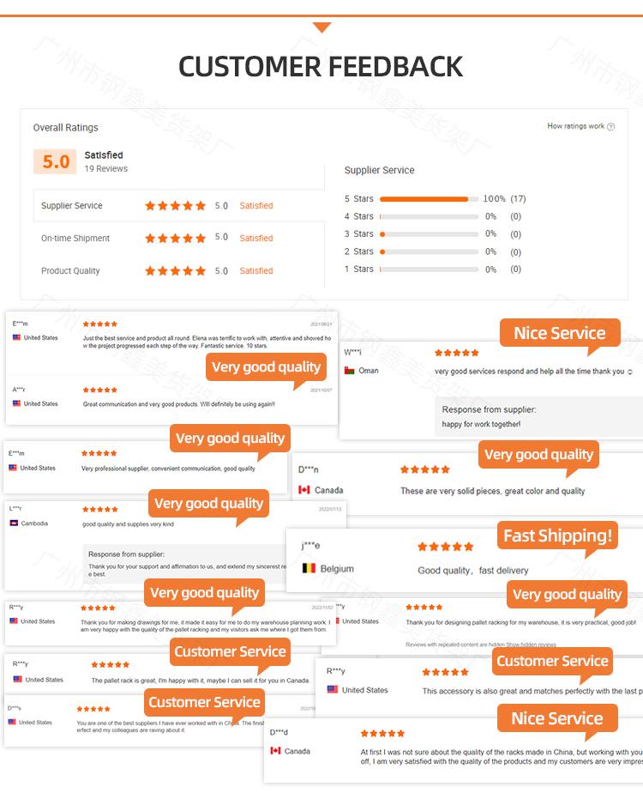Click the 19 Reviews count text
The image size is (643, 805).
click(106, 169)
